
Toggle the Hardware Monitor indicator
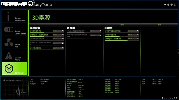point(4,80)
